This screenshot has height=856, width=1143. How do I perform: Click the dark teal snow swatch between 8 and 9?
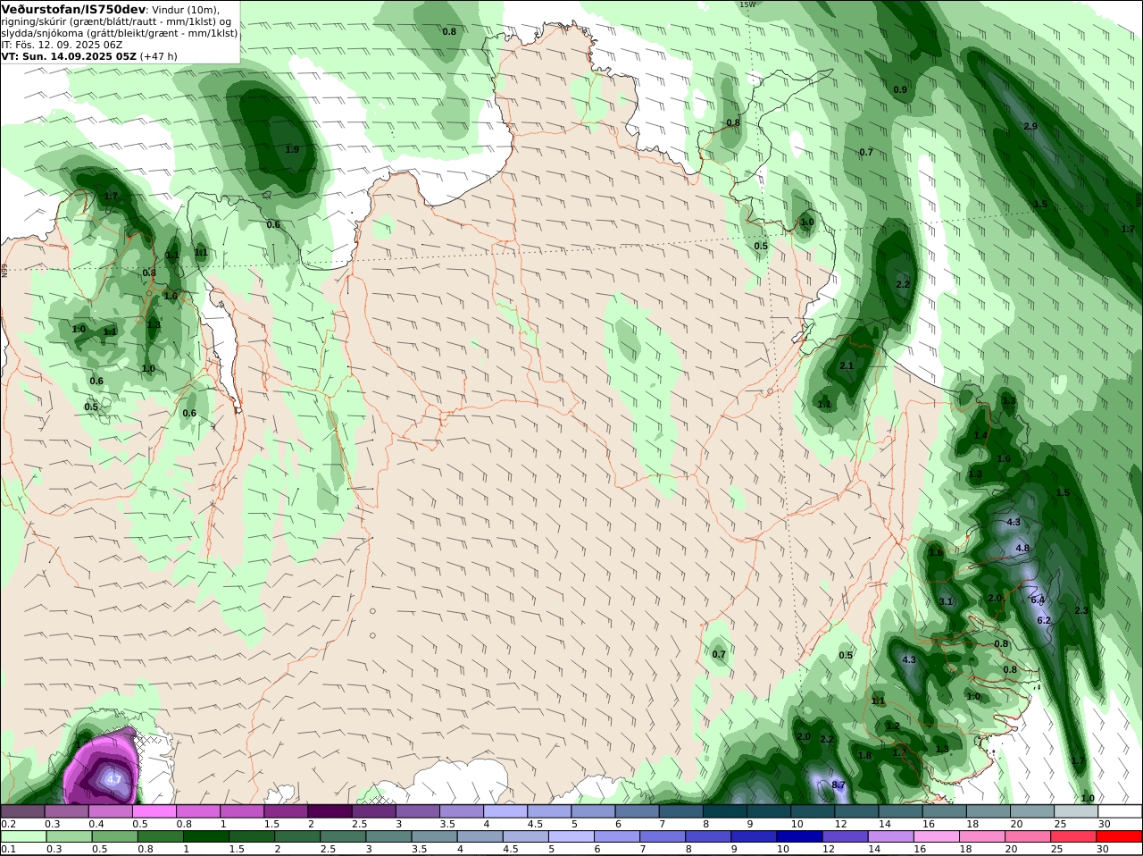[725, 810]
